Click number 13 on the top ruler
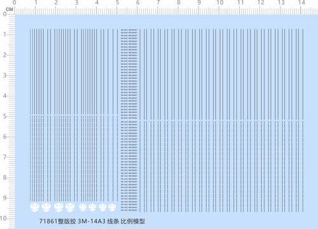The width and height of the screenshot is (318, 229). (281, 3)
